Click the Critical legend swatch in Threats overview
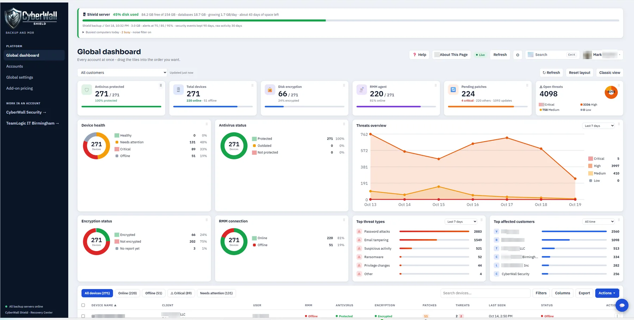The height and width of the screenshot is (320, 634). pyautogui.click(x=590, y=159)
